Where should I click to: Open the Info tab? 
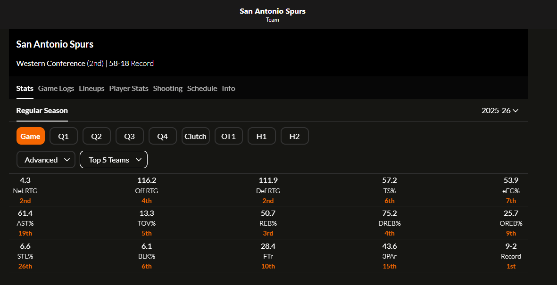(228, 89)
